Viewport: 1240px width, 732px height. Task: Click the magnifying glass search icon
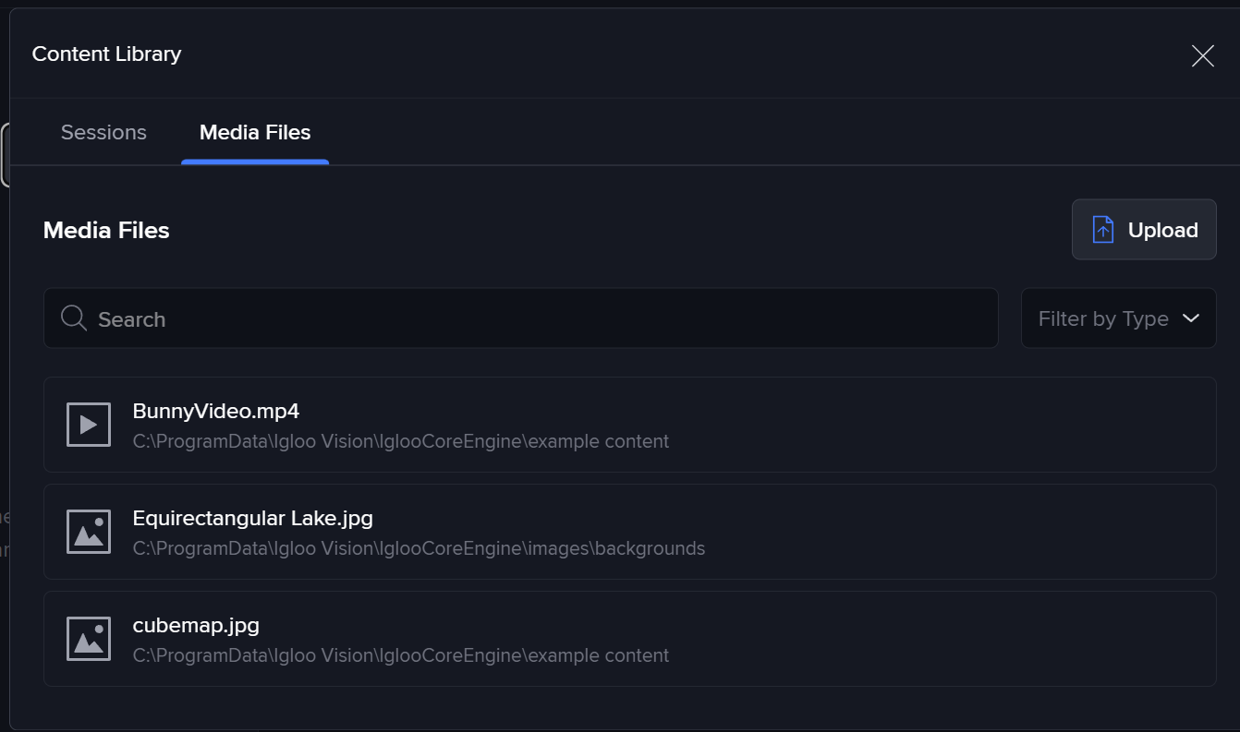74,318
